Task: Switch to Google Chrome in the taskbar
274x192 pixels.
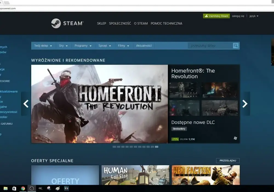Action: 23,188
